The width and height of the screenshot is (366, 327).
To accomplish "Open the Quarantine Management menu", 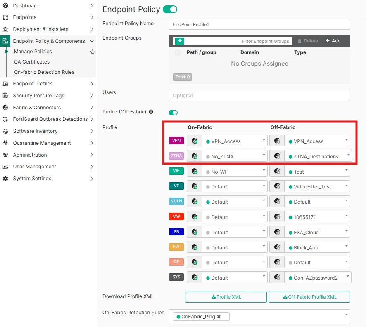I will click(48, 143).
